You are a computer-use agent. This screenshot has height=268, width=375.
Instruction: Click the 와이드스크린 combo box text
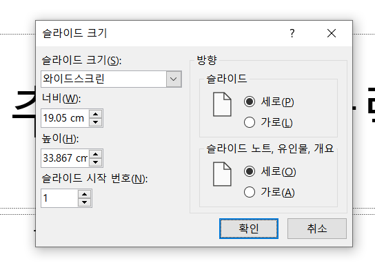click(74, 79)
